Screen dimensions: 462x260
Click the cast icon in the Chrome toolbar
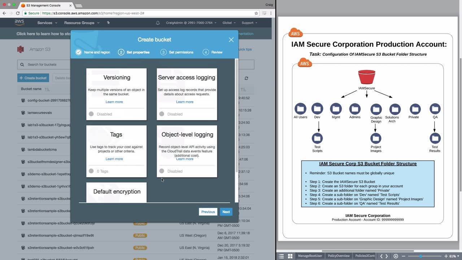pyautogui.click(x=265, y=13)
